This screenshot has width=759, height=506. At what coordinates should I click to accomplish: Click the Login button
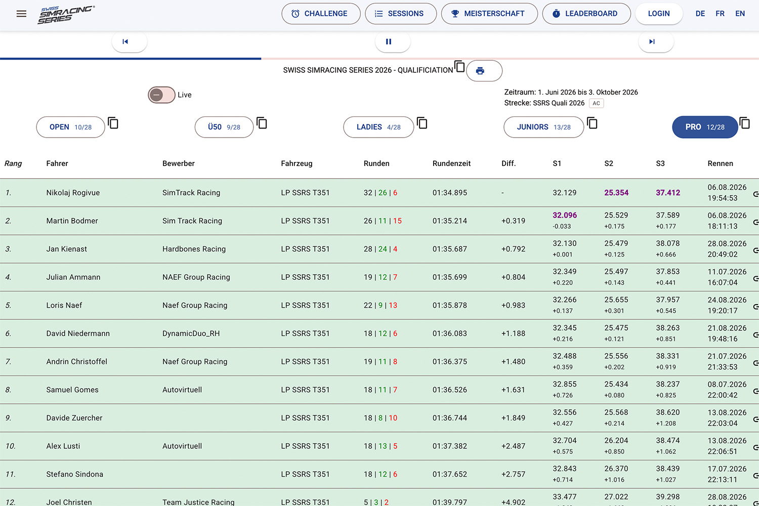[x=659, y=14]
